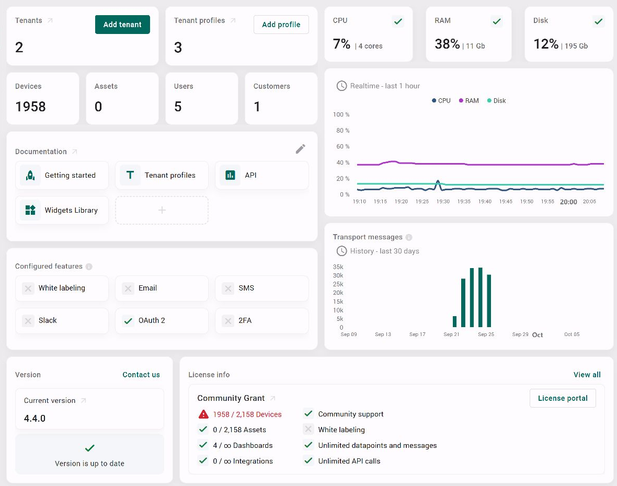Click the 0 / ∞ Integrations text
The image size is (617, 486).
click(x=243, y=461)
